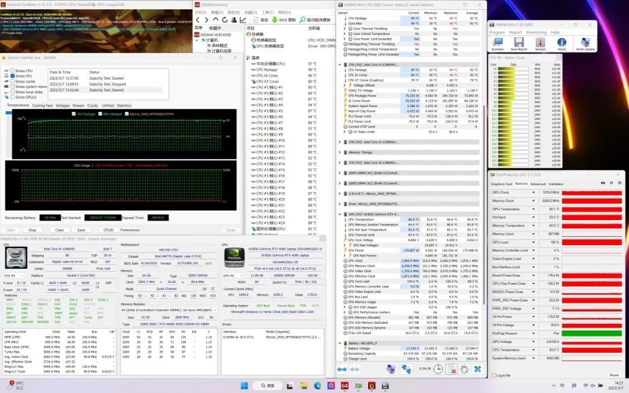The image size is (629, 393).
Task: Select the 'Stability Test: Stopped' log row
Action: (x=107, y=84)
